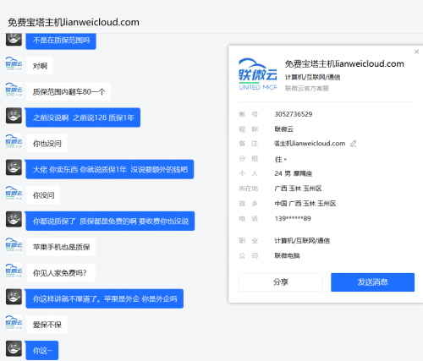423x361 pixels.
Task: Click the account number 3052736529
Action: coord(294,114)
